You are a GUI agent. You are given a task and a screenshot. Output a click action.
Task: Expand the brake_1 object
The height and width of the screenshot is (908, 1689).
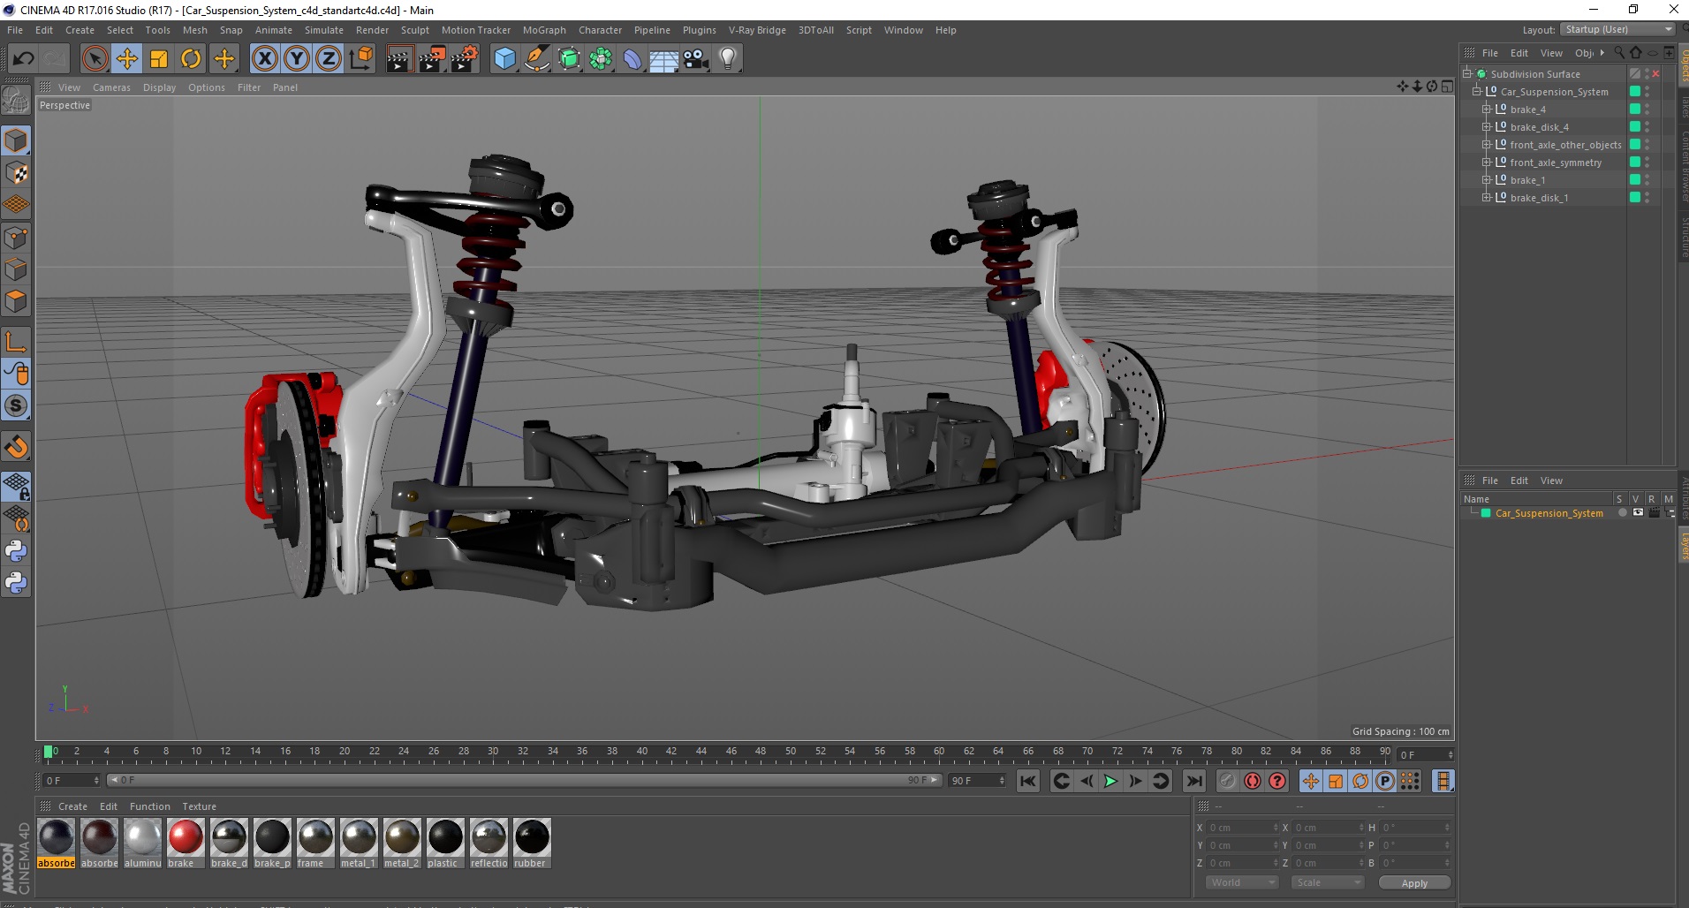1487,180
